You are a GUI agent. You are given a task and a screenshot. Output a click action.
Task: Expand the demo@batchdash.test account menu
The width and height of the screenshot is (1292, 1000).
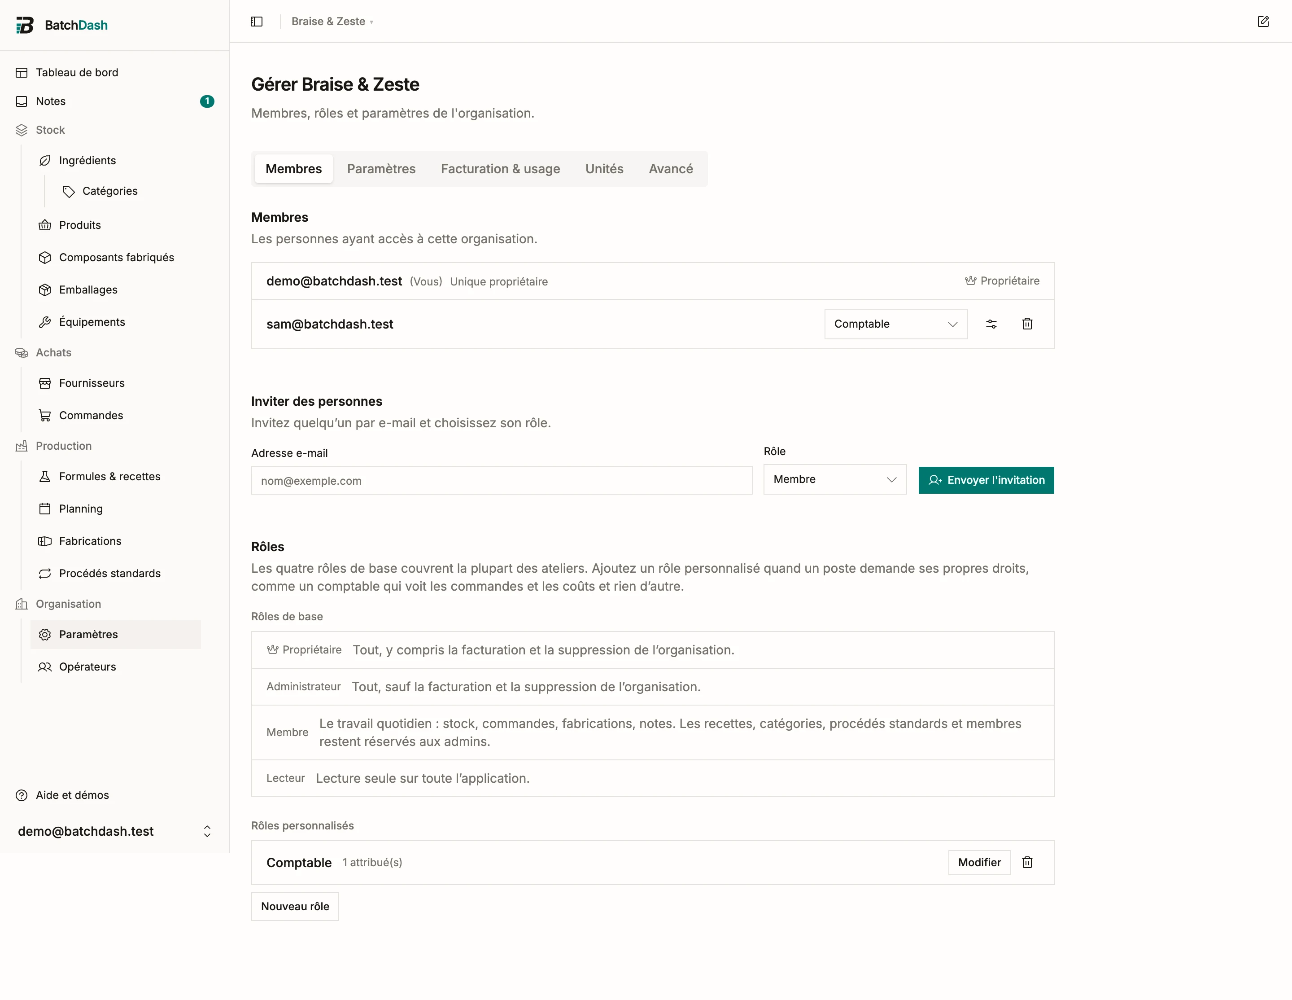[x=114, y=831]
